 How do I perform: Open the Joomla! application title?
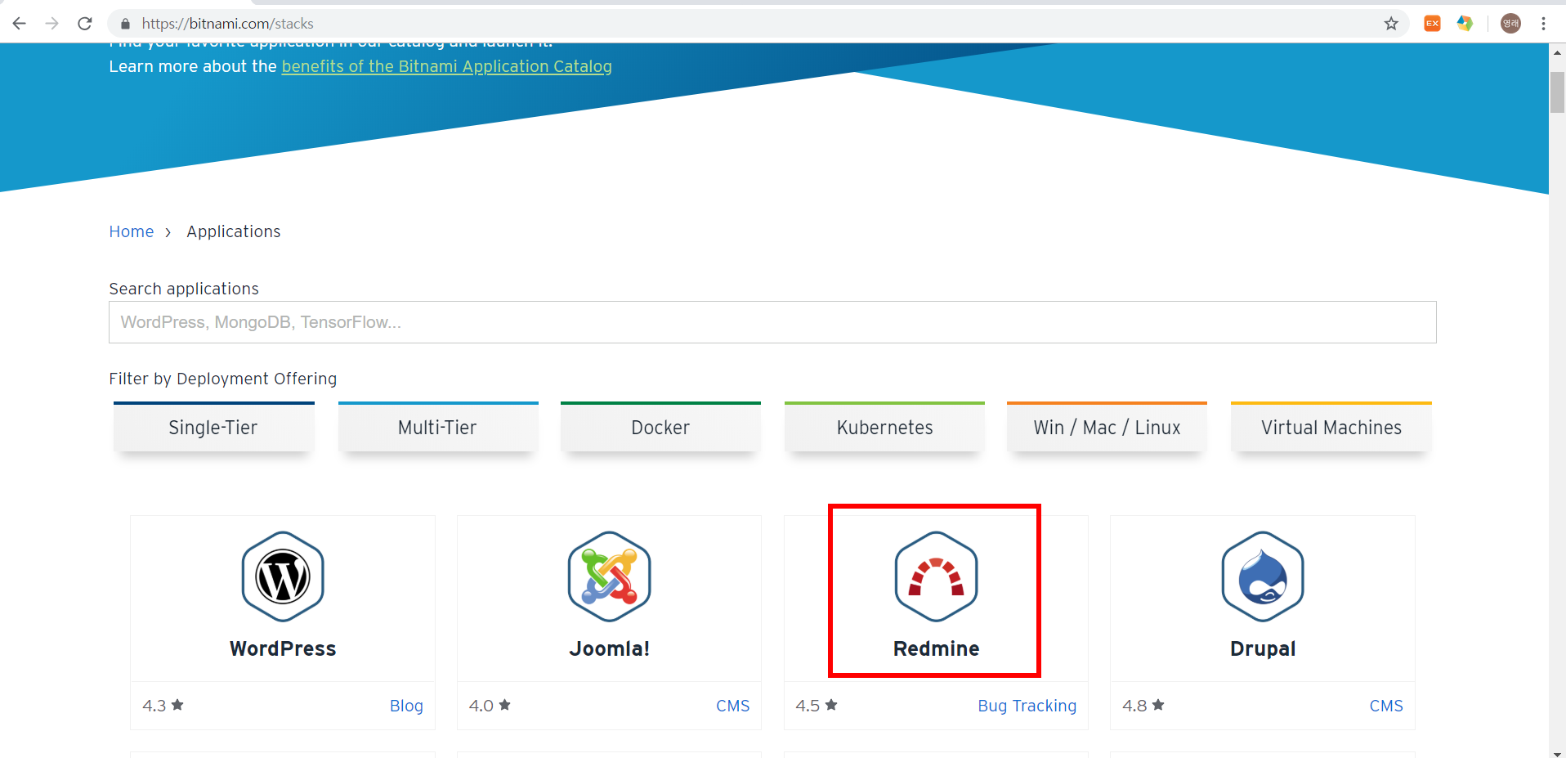610,648
